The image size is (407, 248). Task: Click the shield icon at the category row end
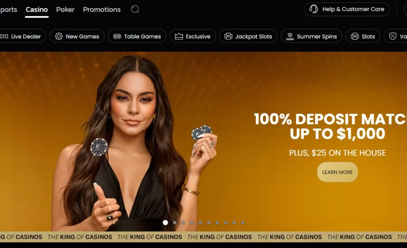tap(393, 36)
